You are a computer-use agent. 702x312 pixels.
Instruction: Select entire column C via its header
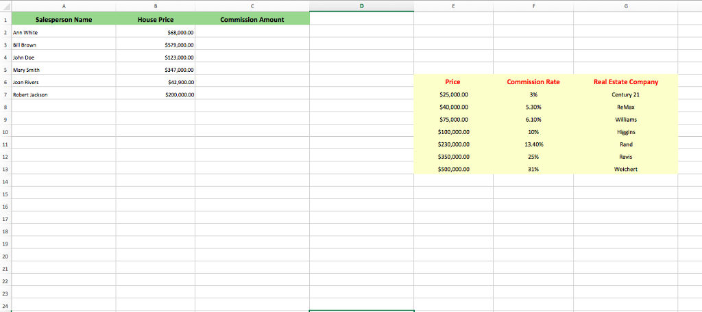tap(252, 5)
